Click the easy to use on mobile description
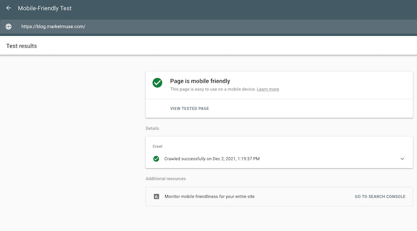The image size is (417, 231). (213, 89)
